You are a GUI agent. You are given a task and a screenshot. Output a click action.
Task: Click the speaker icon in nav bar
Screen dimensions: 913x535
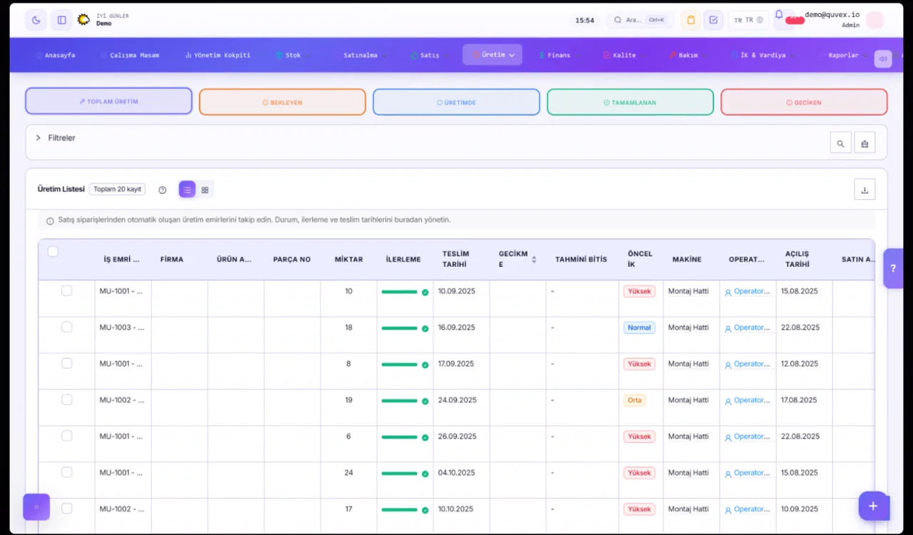[883, 58]
